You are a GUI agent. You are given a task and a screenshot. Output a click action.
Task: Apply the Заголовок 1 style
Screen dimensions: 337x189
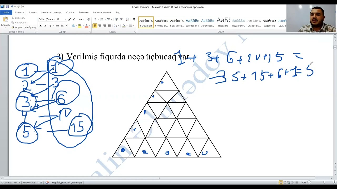[192, 22]
